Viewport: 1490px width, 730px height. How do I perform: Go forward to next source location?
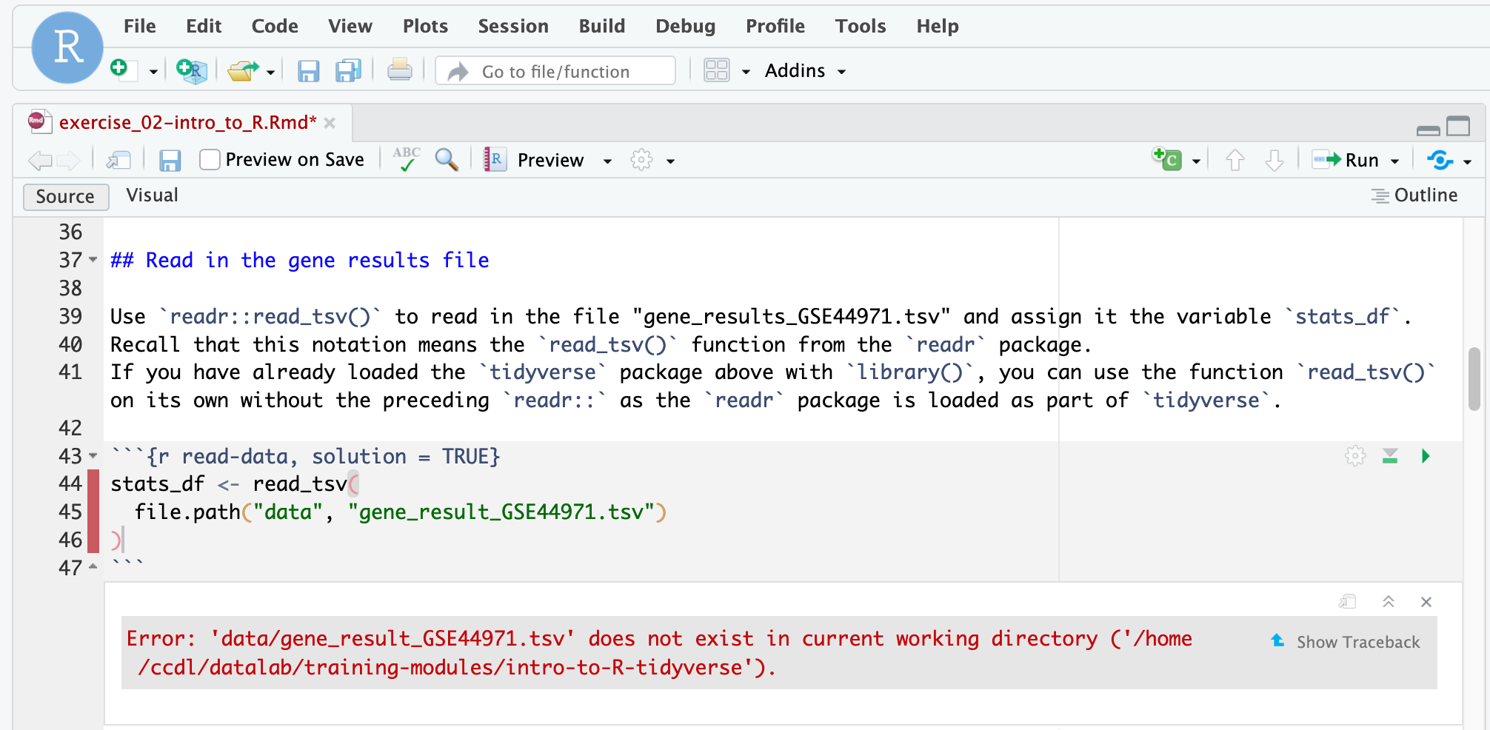tap(69, 160)
